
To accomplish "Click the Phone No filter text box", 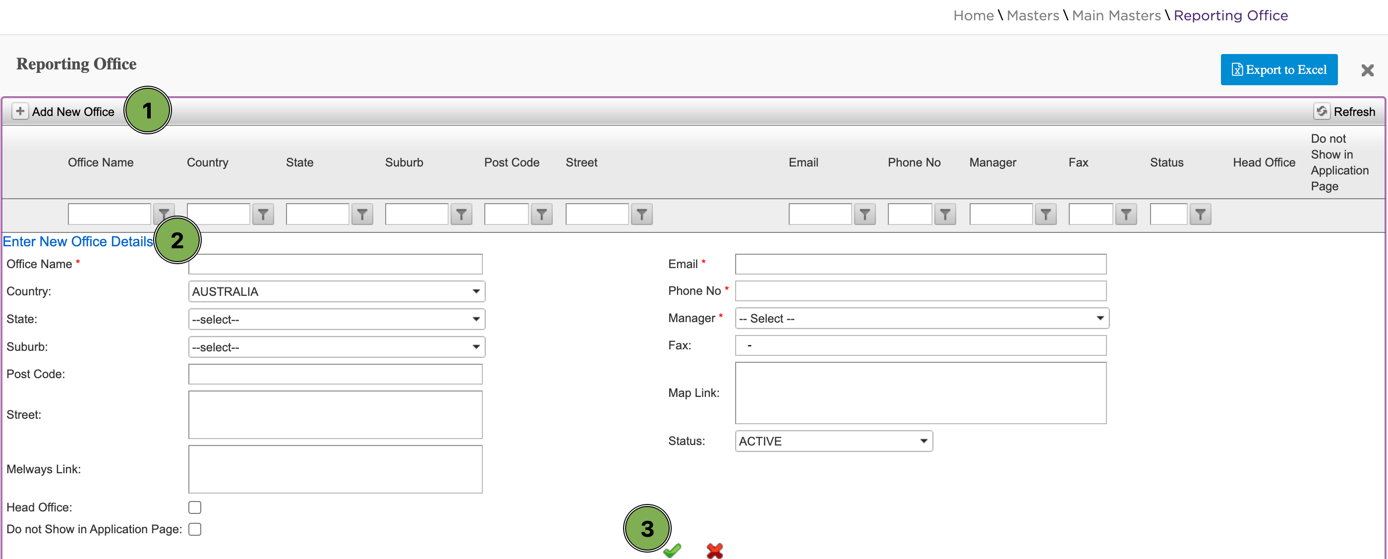I will (x=910, y=214).
